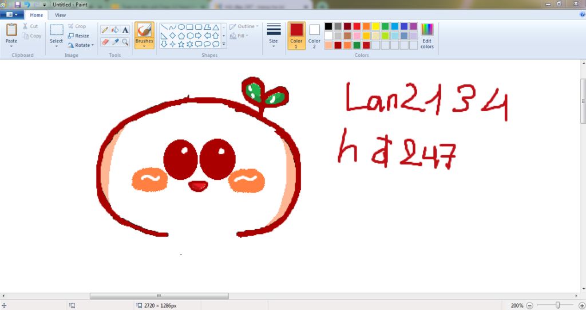Select the Magnifier tool
The height and width of the screenshot is (310, 586).
pyautogui.click(x=125, y=42)
